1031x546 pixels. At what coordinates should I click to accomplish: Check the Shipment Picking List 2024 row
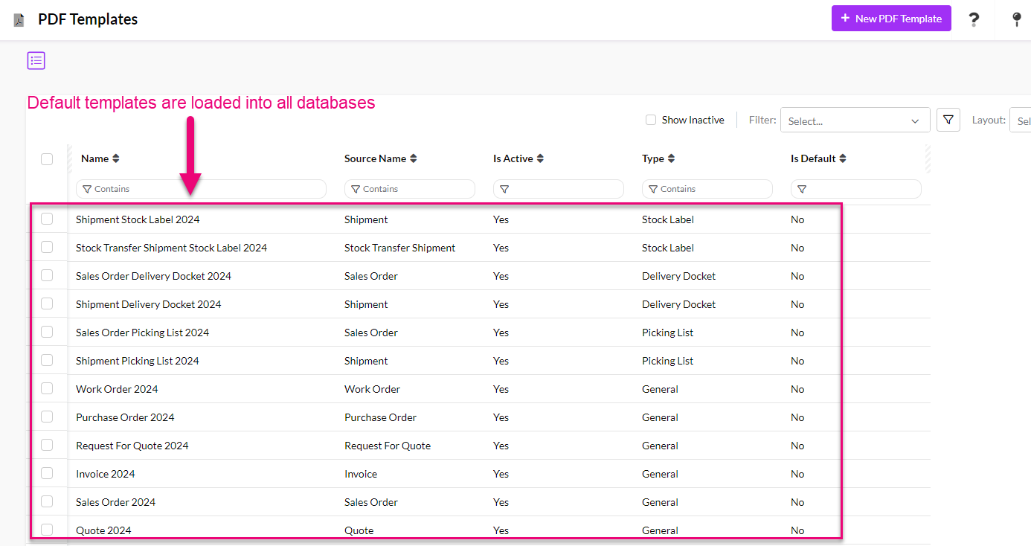47,360
